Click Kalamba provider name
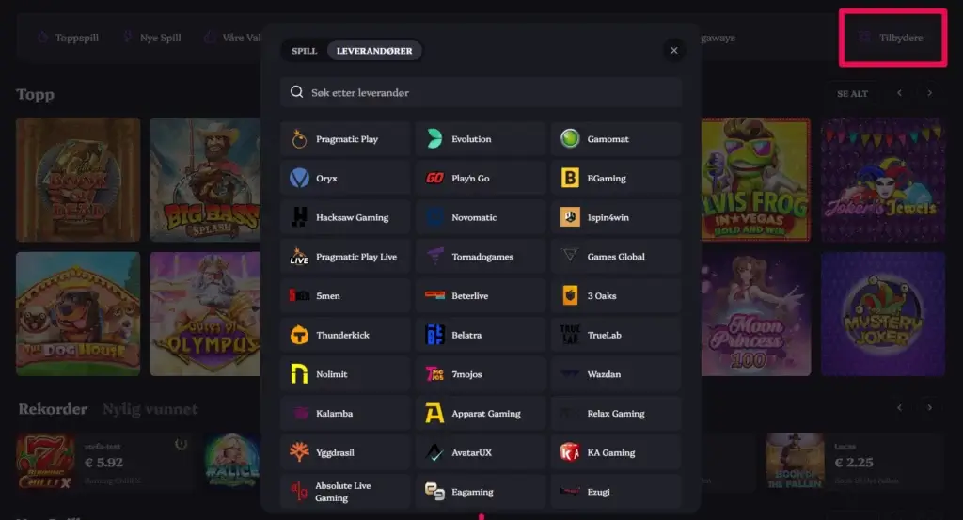 pos(334,414)
